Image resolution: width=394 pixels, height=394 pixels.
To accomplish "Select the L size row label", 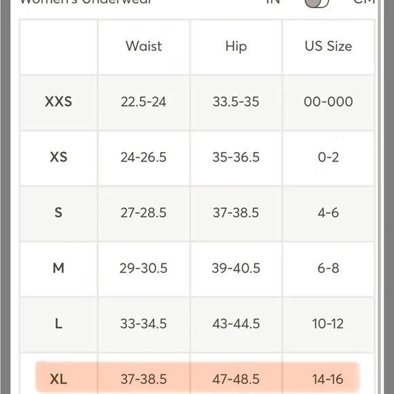I will click(x=58, y=323).
